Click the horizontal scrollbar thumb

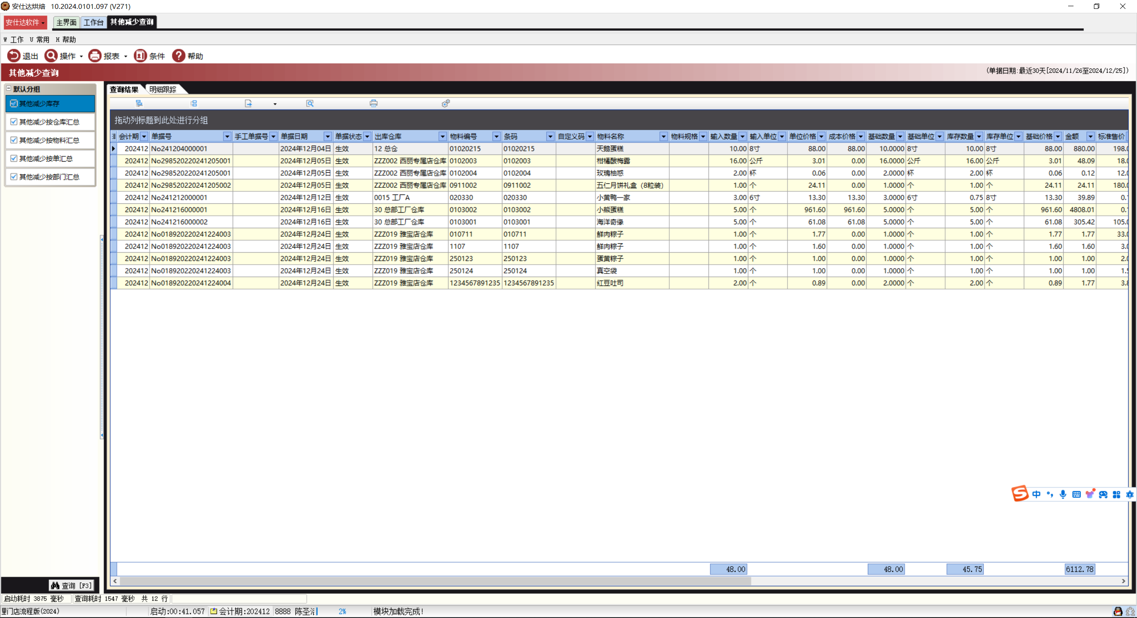pos(435,581)
